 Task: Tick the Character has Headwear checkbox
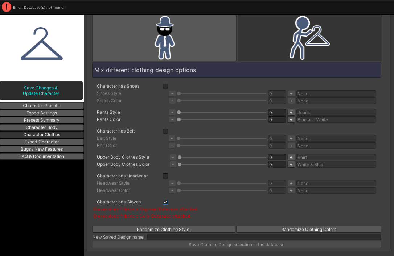point(165,176)
